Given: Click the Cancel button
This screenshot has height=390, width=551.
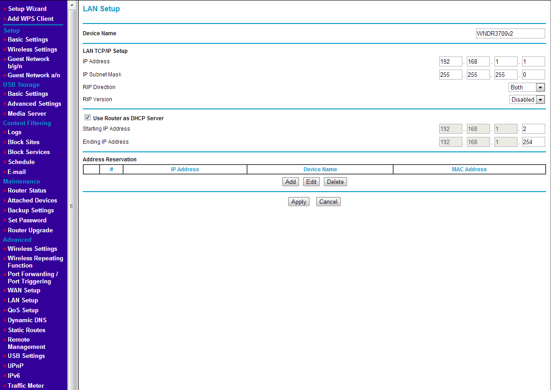Looking at the screenshot, I should point(328,201).
